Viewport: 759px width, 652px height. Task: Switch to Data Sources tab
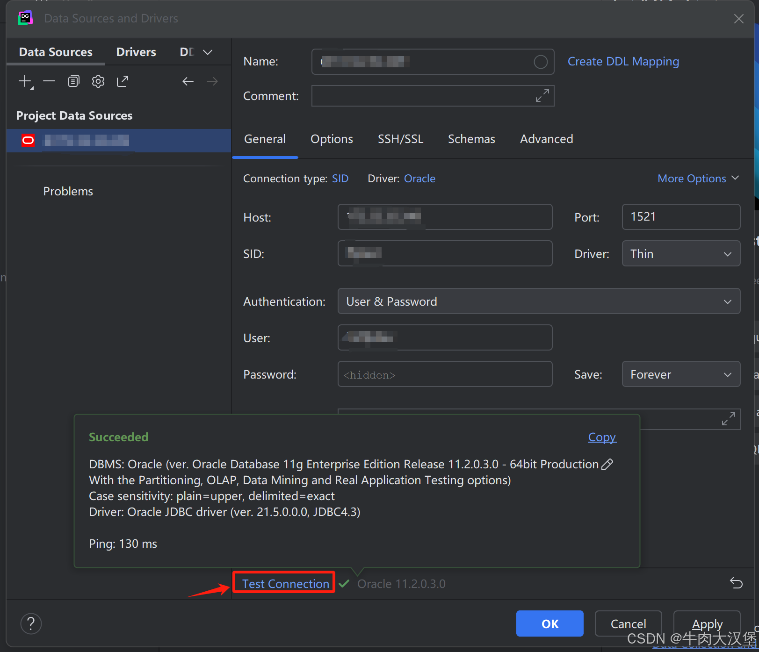click(56, 52)
